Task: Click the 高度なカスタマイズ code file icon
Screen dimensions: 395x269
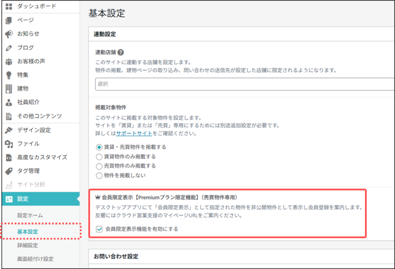Action: pos(9,158)
